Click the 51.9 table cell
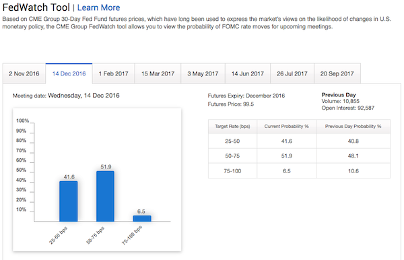This screenshot has height=260, width=404. tap(287, 156)
